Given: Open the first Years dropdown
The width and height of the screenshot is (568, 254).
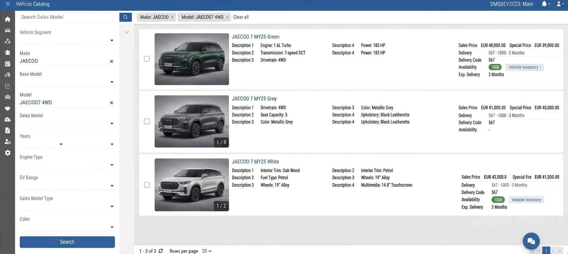Looking at the screenshot, I should (61, 144).
